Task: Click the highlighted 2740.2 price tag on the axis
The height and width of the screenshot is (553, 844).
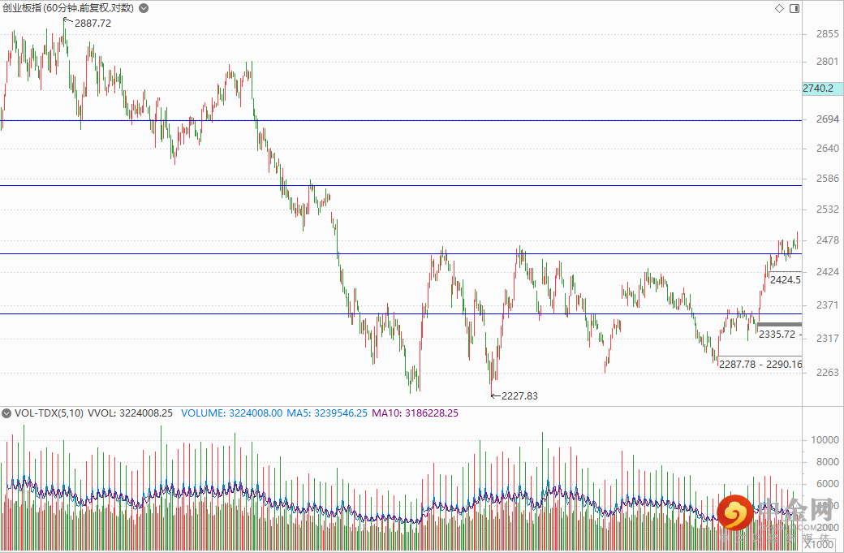Action: coord(822,89)
